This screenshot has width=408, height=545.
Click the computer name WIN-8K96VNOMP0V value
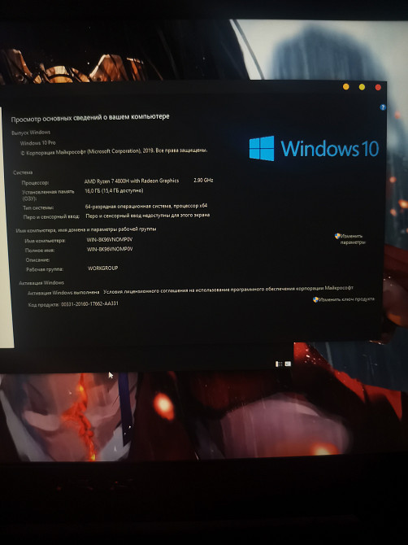(110, 239)
